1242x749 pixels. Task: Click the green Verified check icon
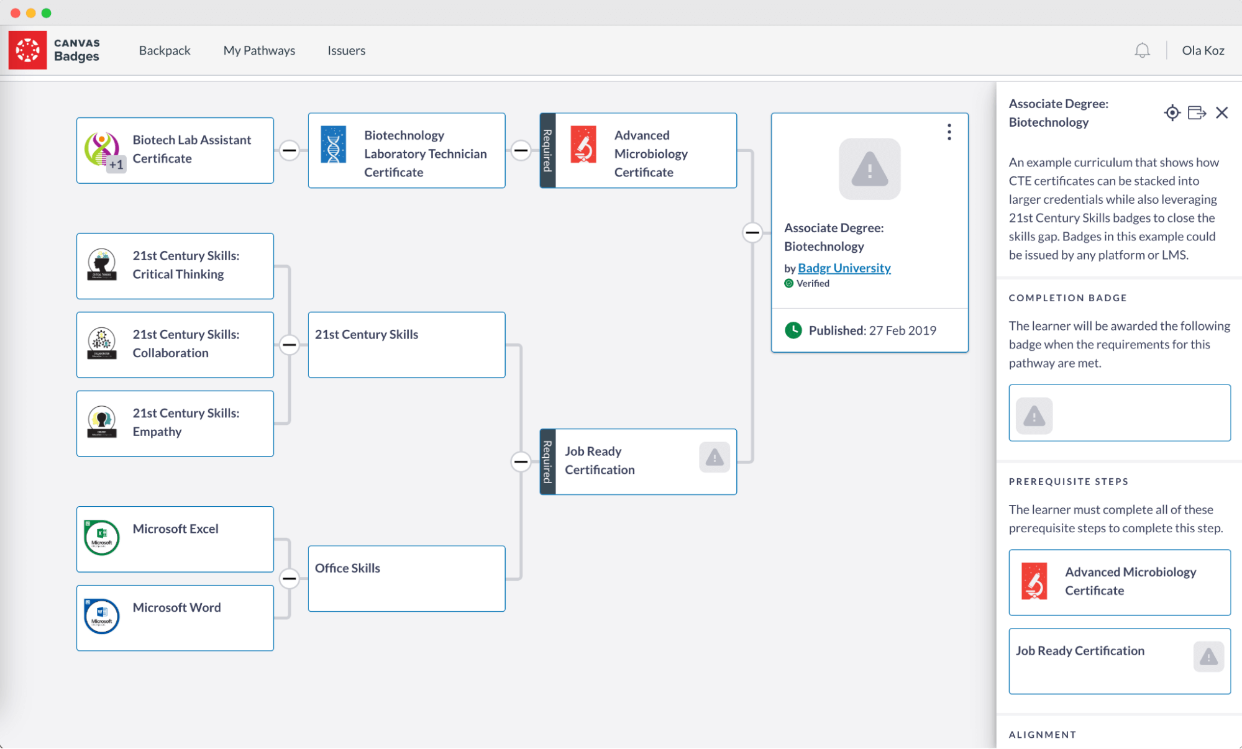click(788, 284)
